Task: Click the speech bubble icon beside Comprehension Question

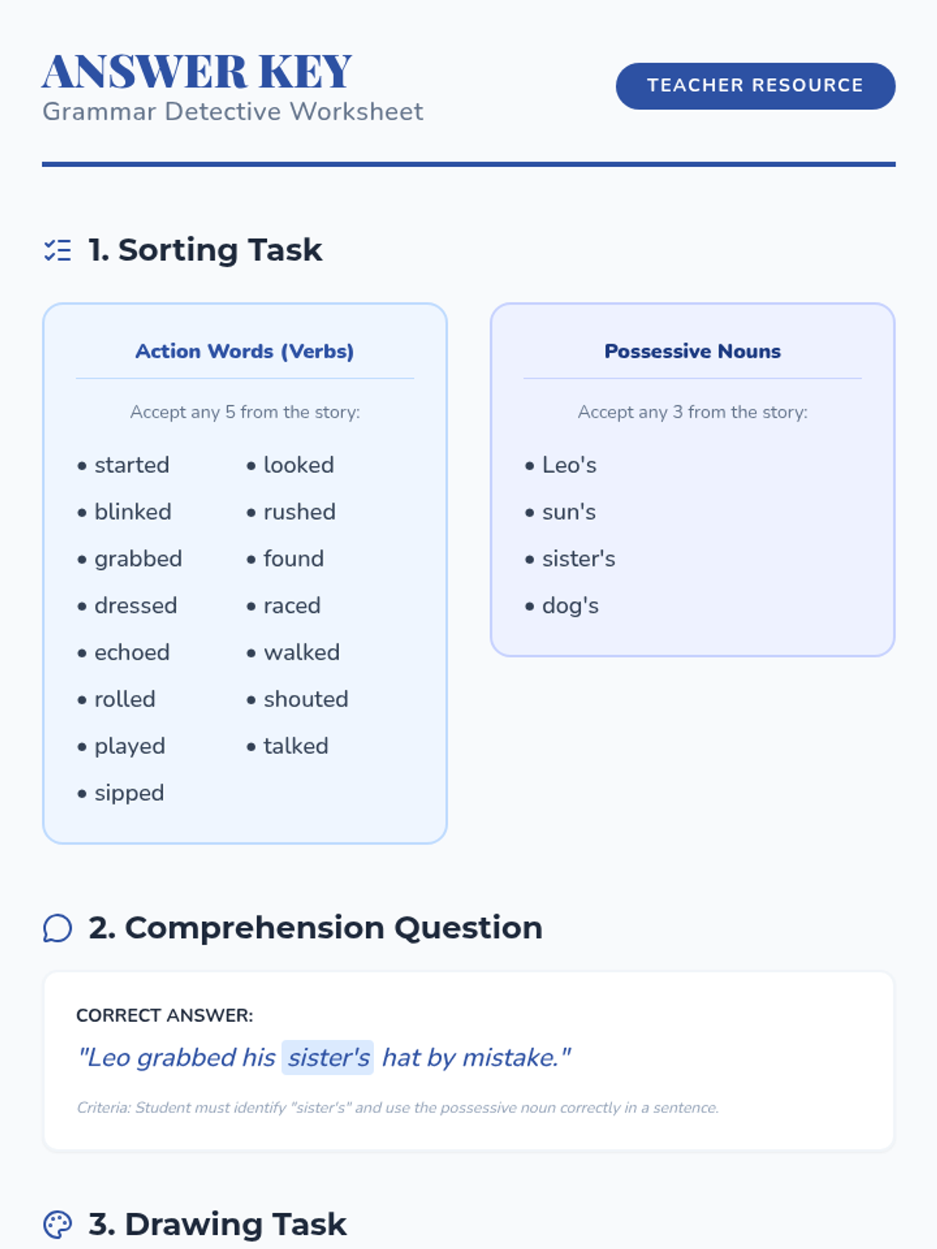Action: click(57, 928)
